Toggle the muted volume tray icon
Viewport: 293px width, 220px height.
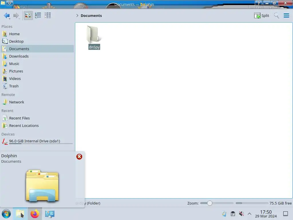241,214
